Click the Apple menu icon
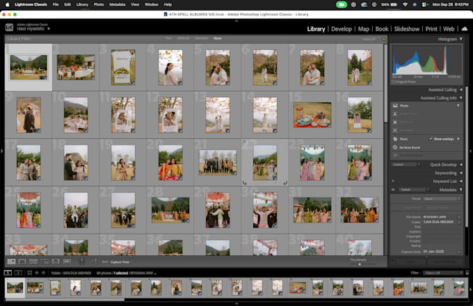473x306 pixels. [x=7, y=5]
